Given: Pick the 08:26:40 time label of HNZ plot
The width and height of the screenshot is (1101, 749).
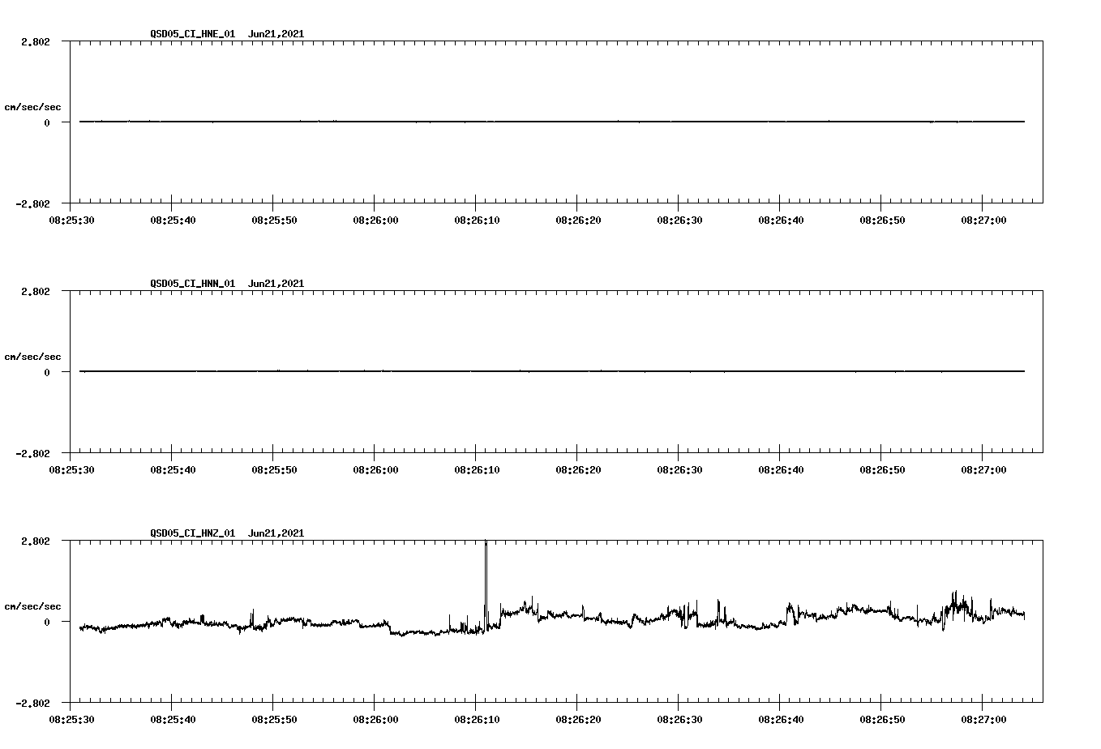Looking at the screenshot, I should (780, 720).
